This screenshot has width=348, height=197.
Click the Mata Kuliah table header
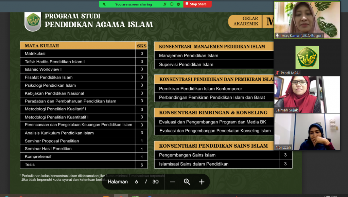click(x=78, y=46)
